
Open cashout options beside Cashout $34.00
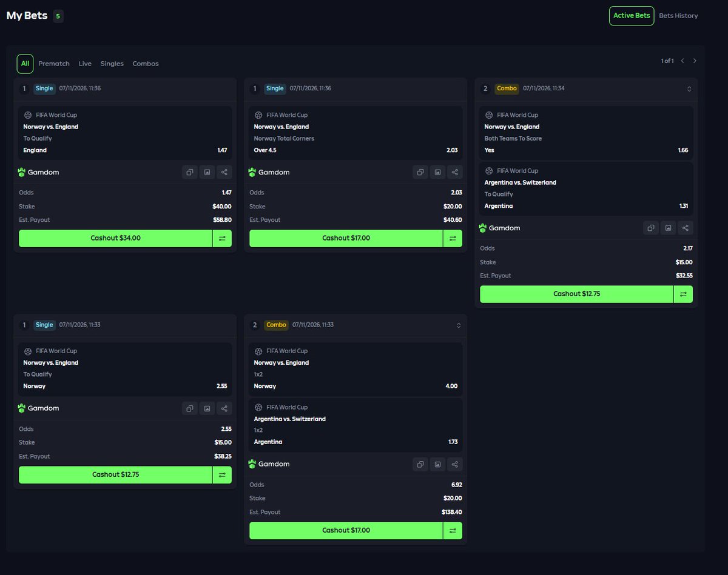222,238
